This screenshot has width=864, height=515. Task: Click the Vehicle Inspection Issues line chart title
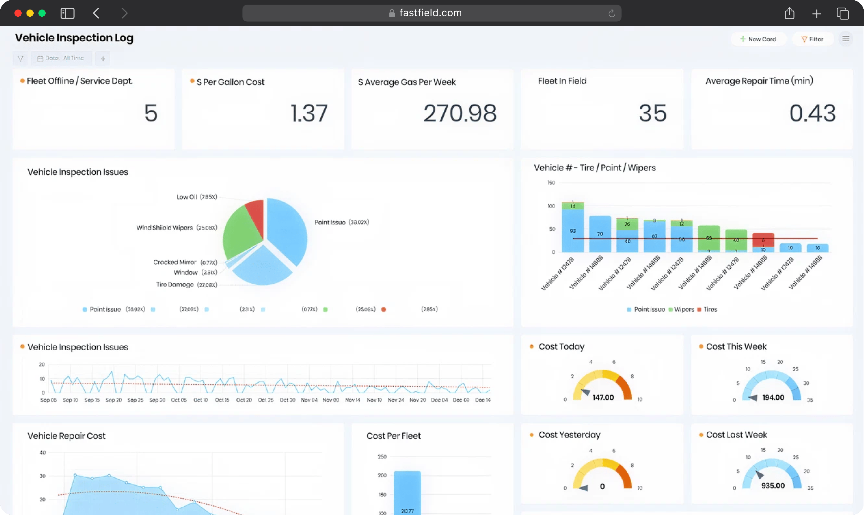[x=78, y=347]
